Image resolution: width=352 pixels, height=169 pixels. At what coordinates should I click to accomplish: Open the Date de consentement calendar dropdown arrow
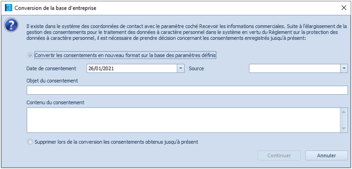click(x=181, y=69)
